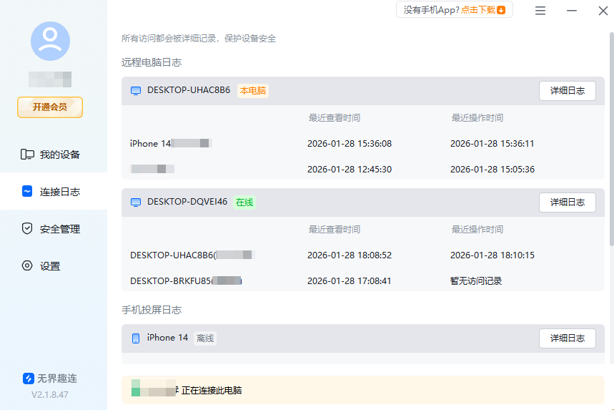The image size is (614, 410).
Task: Select the DESKTOP-UHAC8B6 row under DESKTOP-DQVEI46
Action: click(362, 255)
